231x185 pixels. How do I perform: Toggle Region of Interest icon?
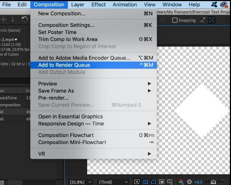(x=162, y=182)
